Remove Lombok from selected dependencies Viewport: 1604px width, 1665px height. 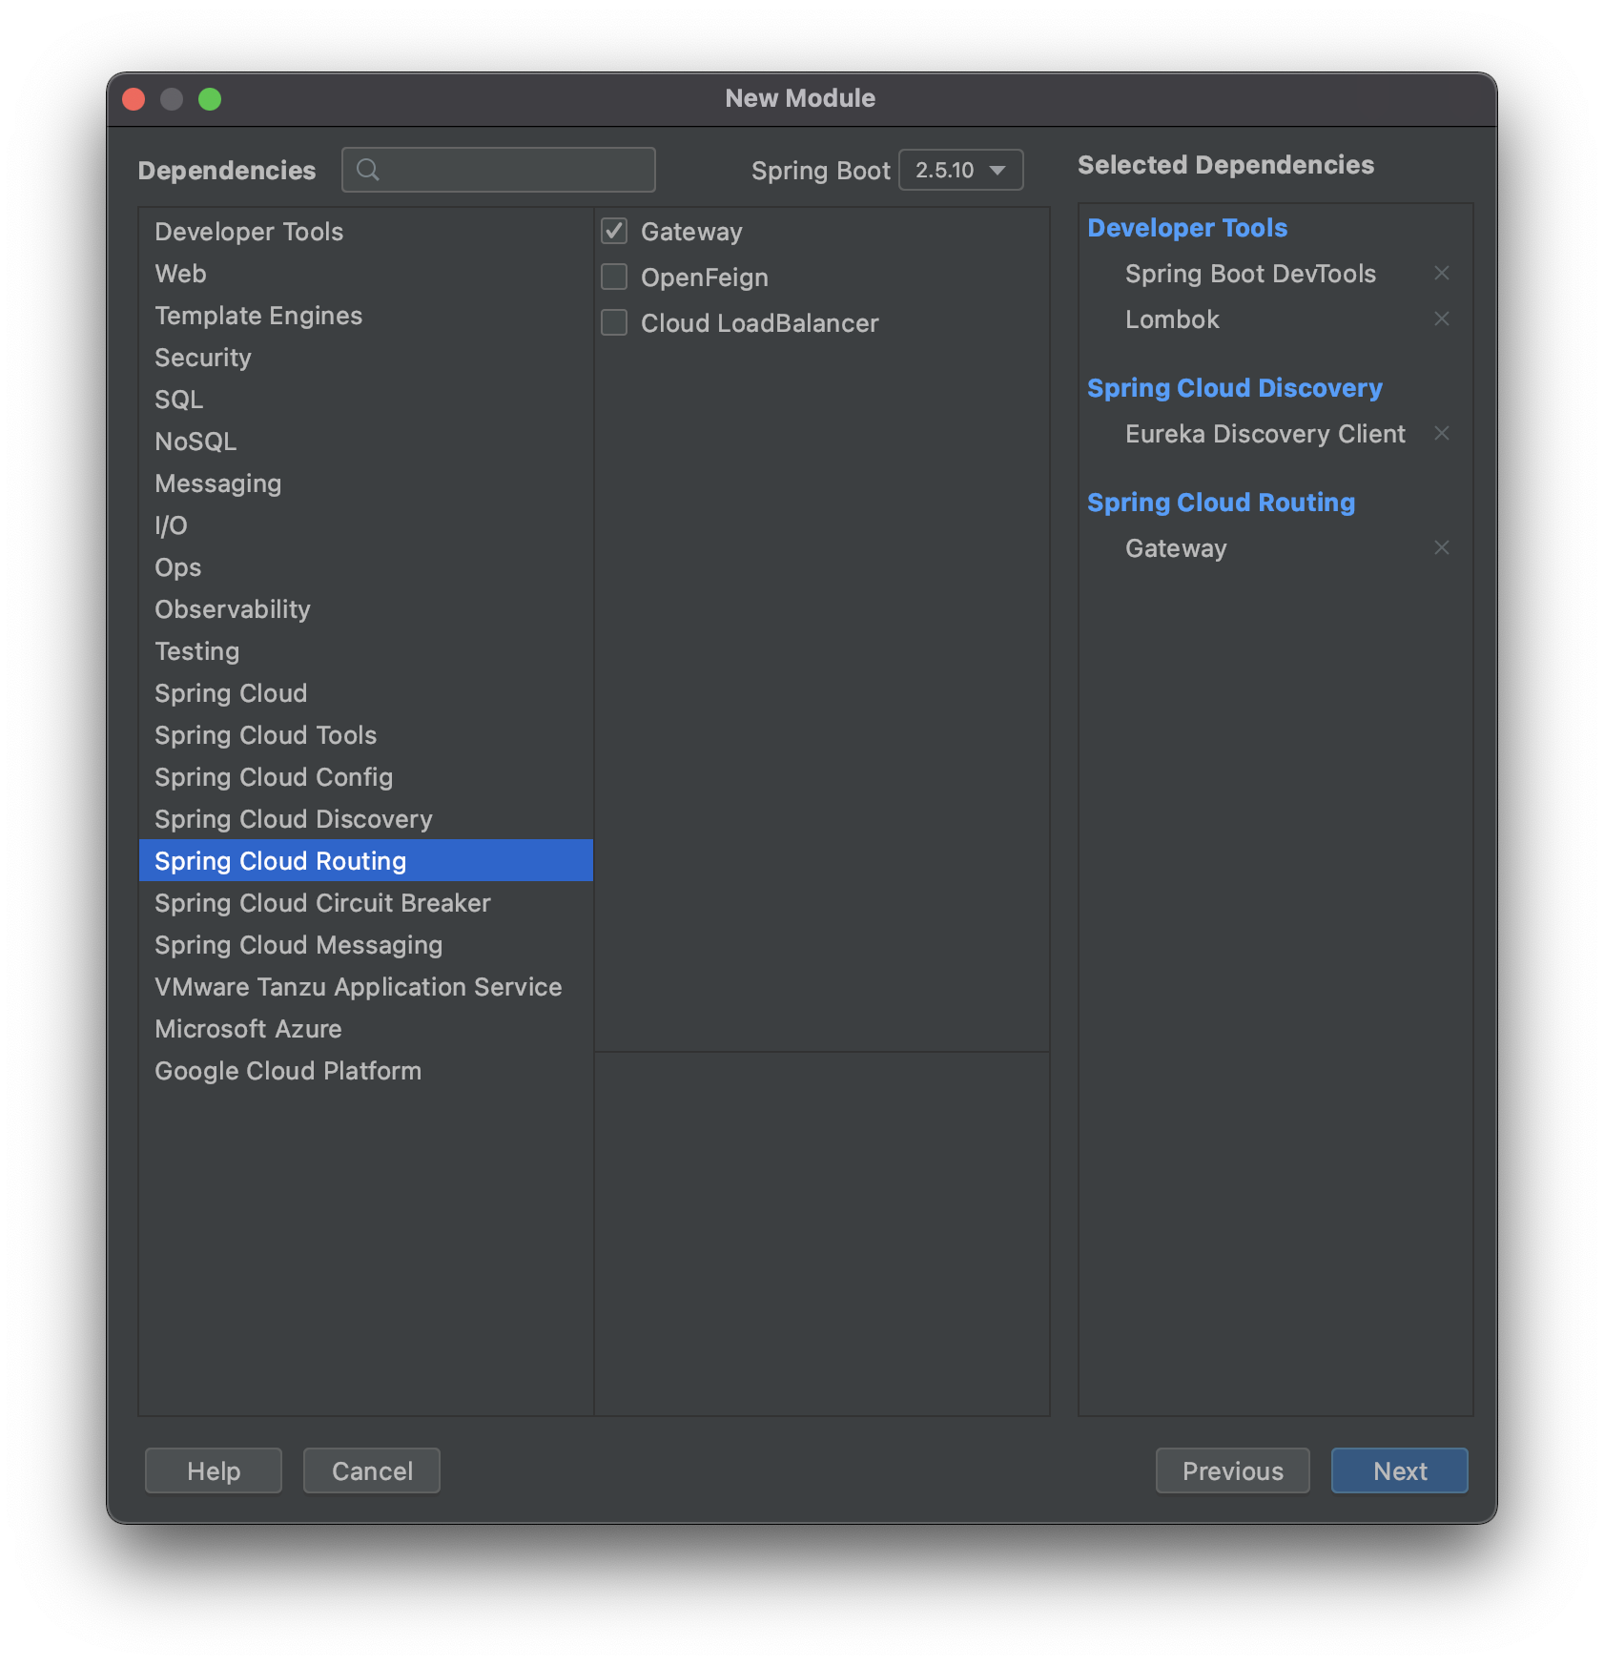click(x=1441, y=319)
